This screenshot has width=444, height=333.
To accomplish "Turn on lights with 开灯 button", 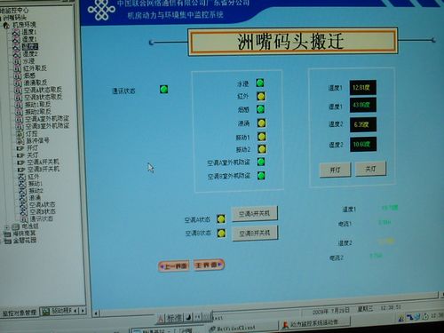I will (x=335, y=170).
